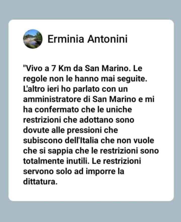Click the line "servono solo ad imporre la"
Image resolution: width=181 pixels, height=222 pixels.
[74, 171]
